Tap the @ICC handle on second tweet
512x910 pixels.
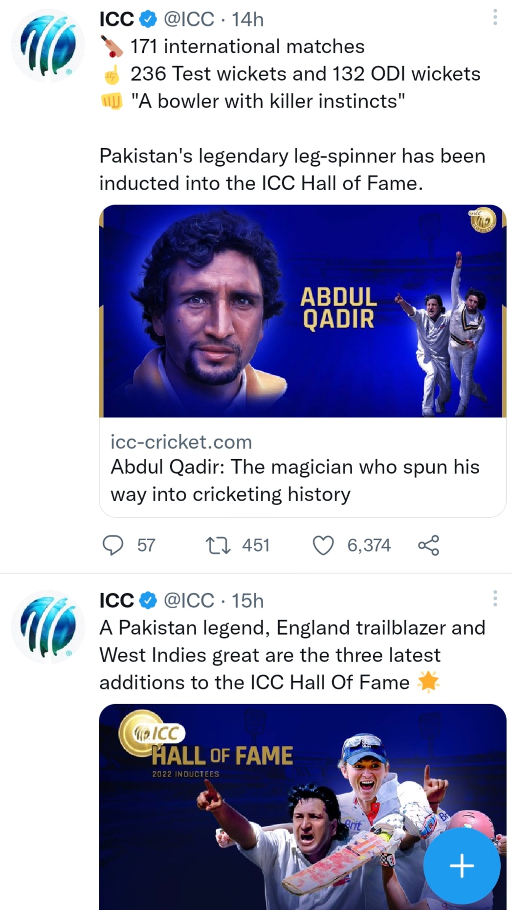coord(189,600)
